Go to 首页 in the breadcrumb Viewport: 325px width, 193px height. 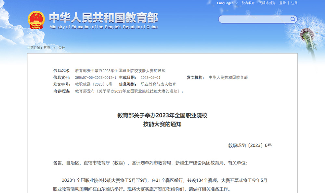[x=47, y=48]
